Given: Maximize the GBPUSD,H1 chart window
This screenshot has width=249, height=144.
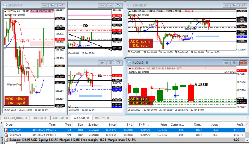Looking at the screenshot, I should point(235,6).
